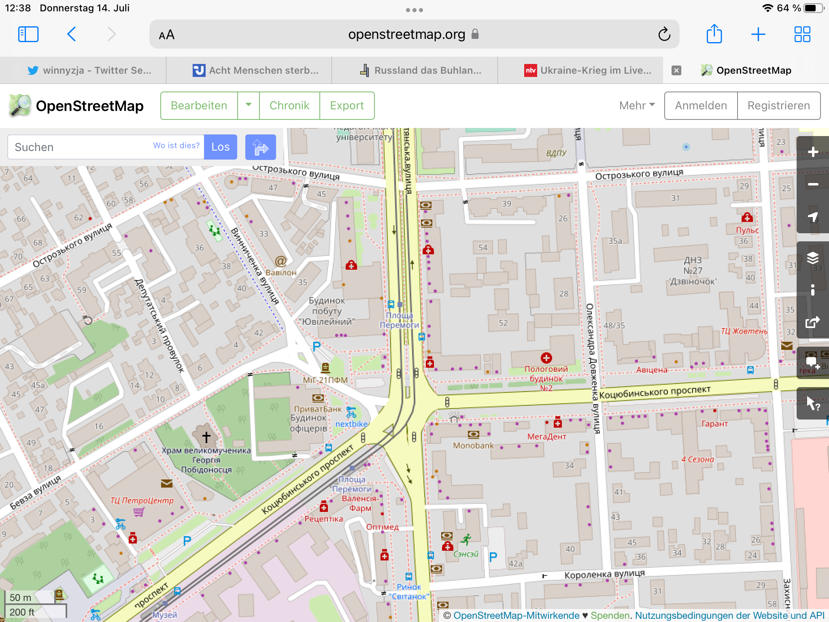Click the Wo ist dies? link
829x622 pixels.
pyautogui.click(x=176, y=146)
